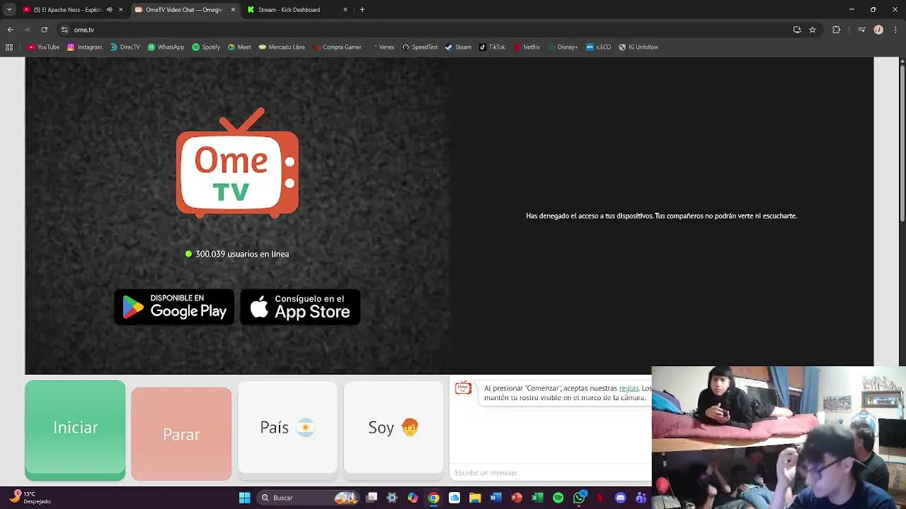
Task: Install app icon in address bar
Action: pos(797,30)
